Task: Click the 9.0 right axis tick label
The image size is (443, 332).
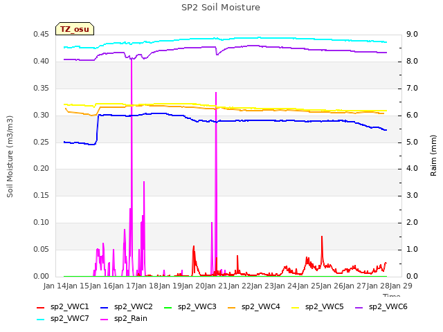Action: [x=413, y=35]
